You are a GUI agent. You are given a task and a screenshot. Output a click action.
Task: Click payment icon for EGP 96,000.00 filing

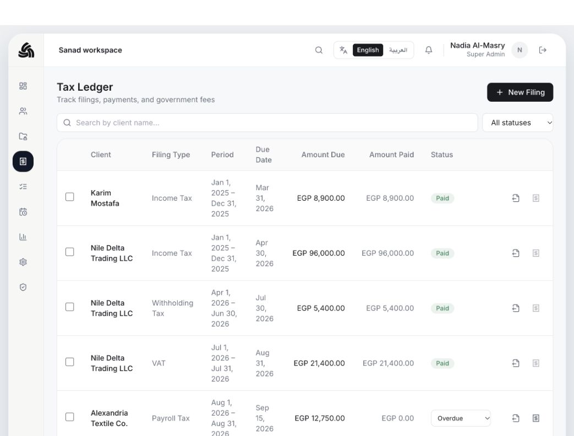536,253
